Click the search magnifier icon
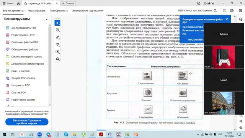 [x=215, y=10]
